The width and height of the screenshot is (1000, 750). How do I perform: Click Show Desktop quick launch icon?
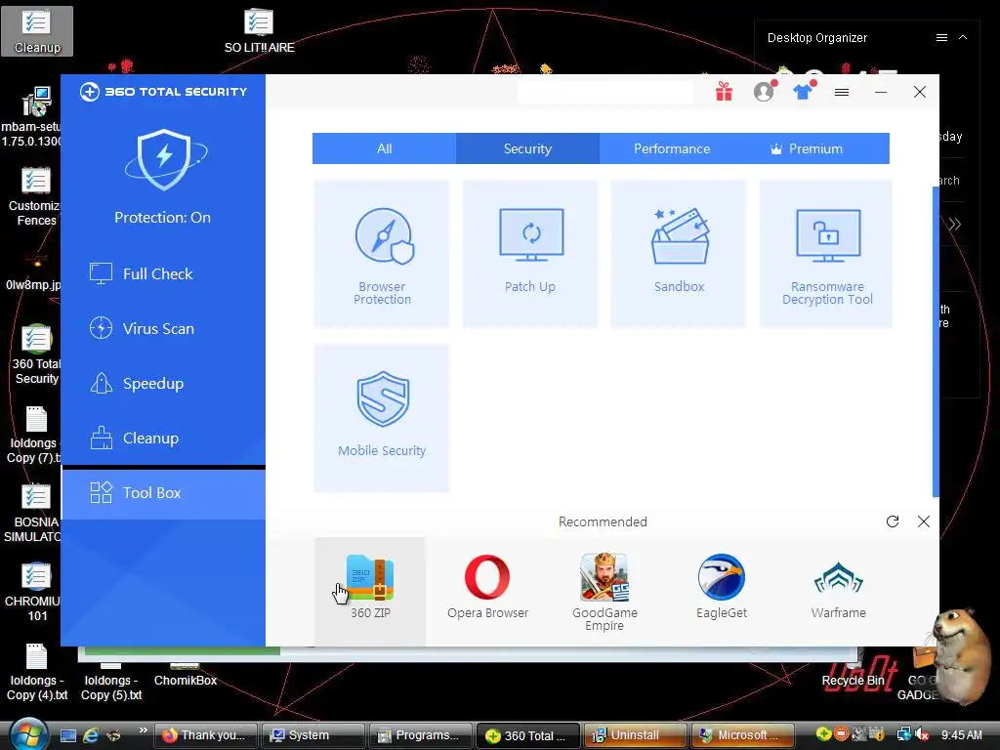click(68, 735)
